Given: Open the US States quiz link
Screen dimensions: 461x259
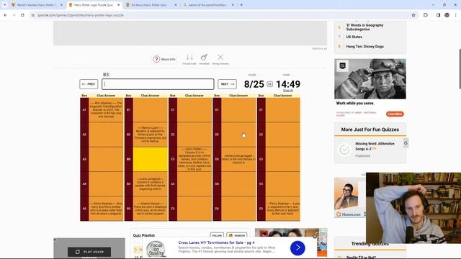Looking at the screenshot, I should tap(354, 37).
